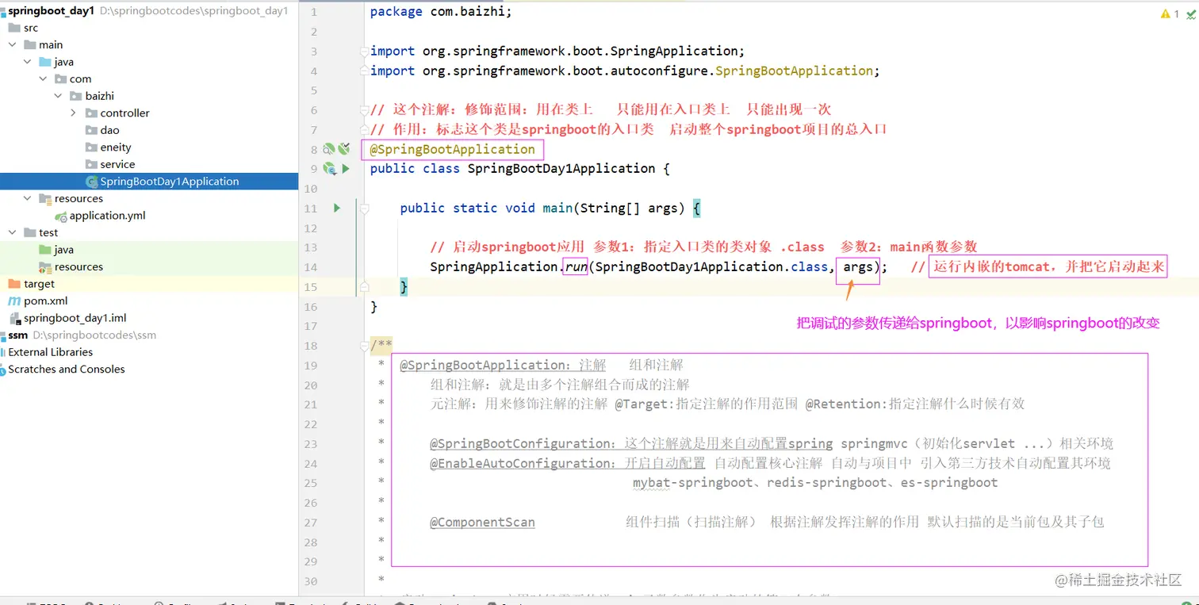Click '@Target' in the line 21 comment

(x=643, y=404)
